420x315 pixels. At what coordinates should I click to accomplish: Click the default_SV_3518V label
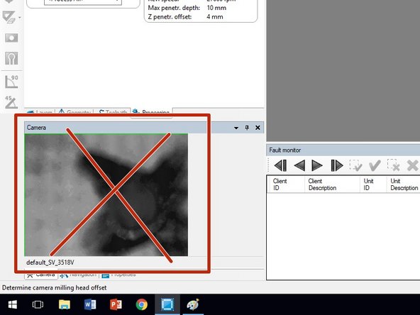[50, 262]
